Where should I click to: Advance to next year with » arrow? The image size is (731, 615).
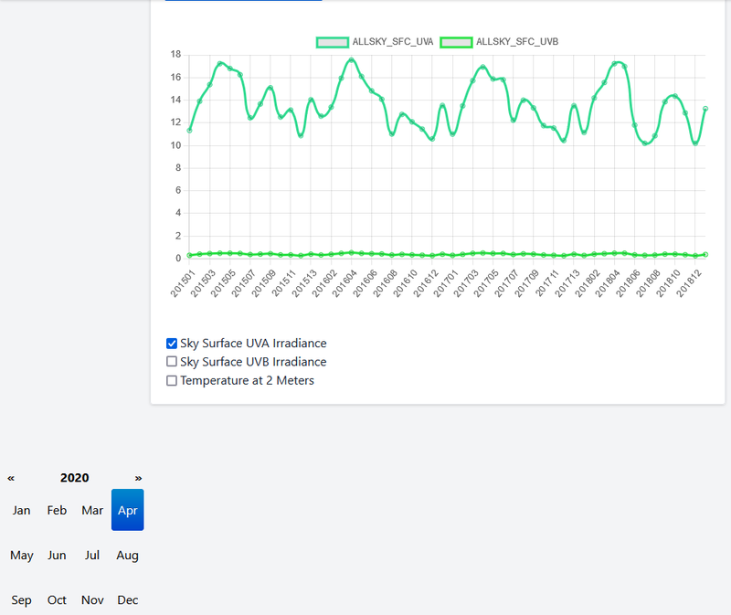click(x=139, y=478)
